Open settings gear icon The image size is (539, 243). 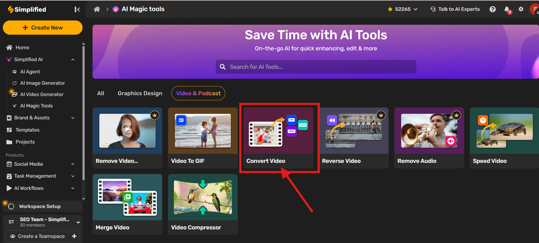point(521,9)
